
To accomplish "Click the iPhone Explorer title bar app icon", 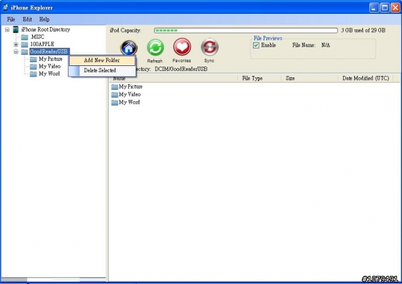I will pos(5,8).
